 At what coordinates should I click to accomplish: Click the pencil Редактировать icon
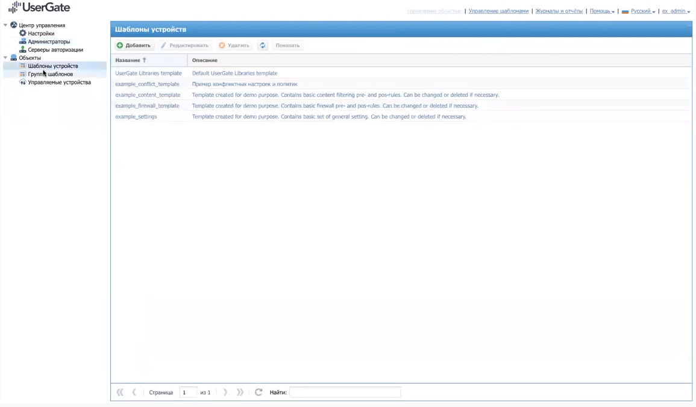(x=163, y=45)
